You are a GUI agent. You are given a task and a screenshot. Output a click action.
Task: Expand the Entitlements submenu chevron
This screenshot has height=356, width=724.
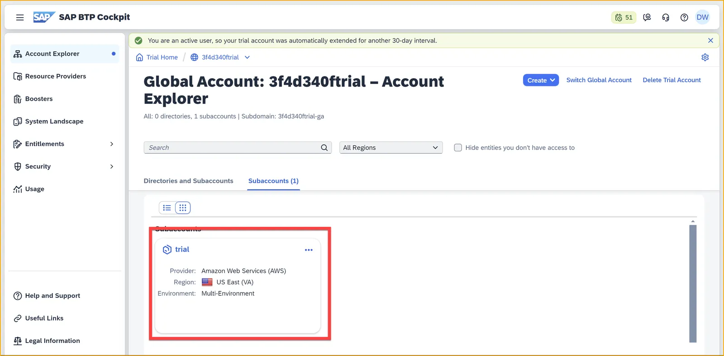point(112,144)
